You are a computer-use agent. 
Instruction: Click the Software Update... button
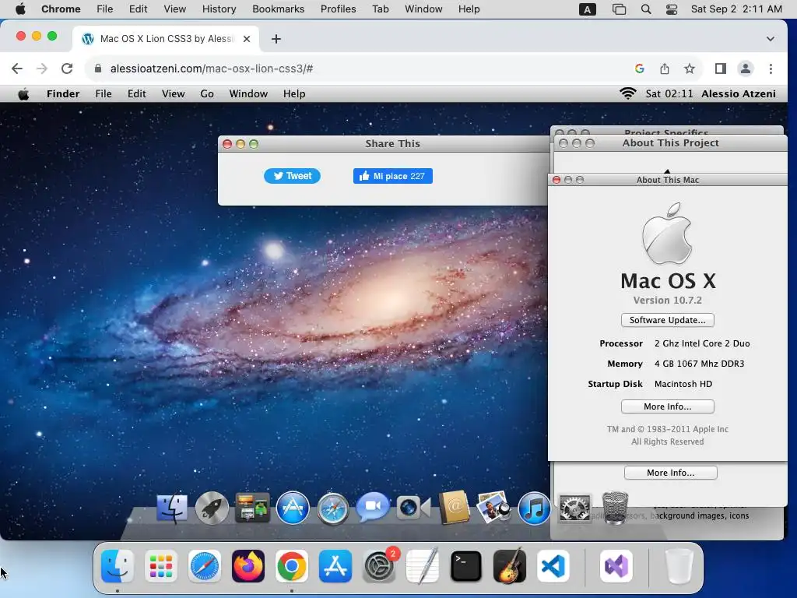[667, 320]
